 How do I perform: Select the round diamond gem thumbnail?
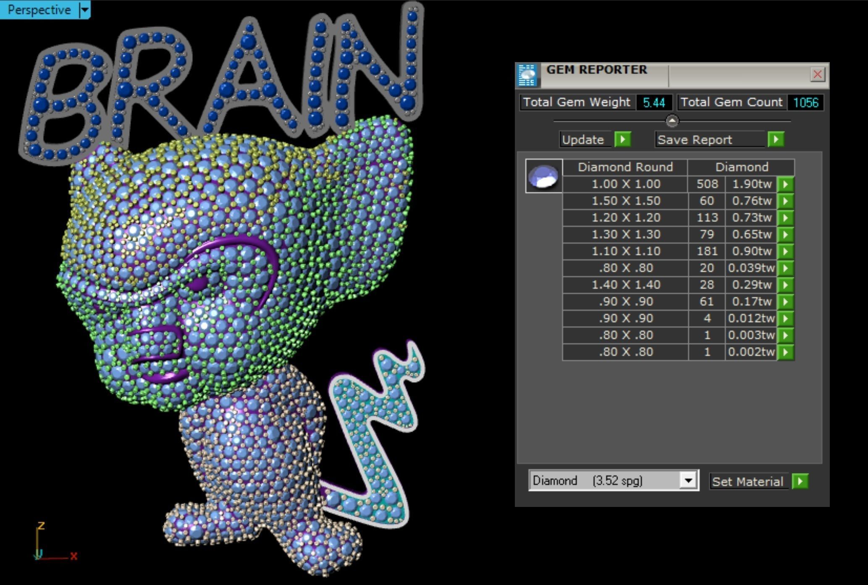click(x=543, y=176)
